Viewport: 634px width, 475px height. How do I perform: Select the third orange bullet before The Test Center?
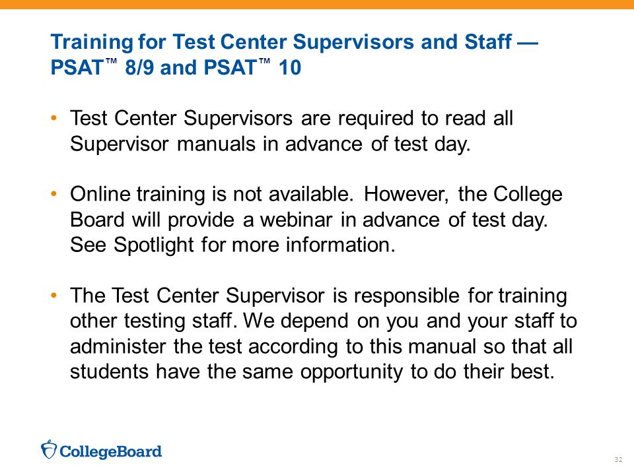point(53,296)
